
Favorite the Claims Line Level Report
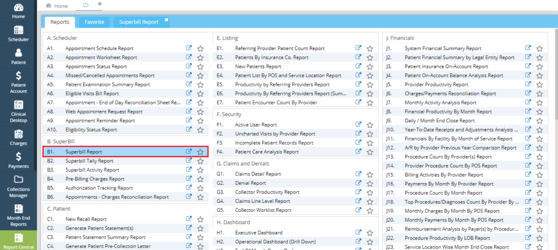click(x=370, y=201)
